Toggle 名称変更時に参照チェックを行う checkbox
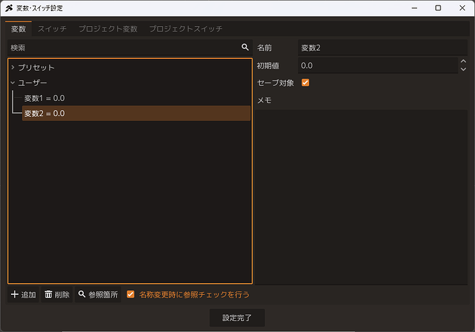Image resolution: width=475 pixels, height=332 pixels. point(131,294)
